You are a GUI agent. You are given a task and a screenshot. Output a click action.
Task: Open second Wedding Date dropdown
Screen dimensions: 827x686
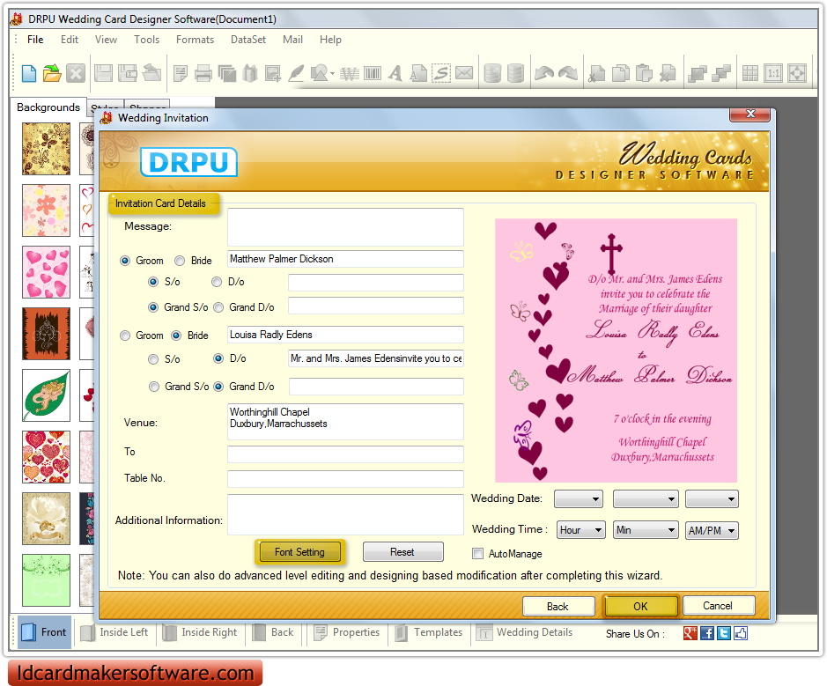click(645, 498)
